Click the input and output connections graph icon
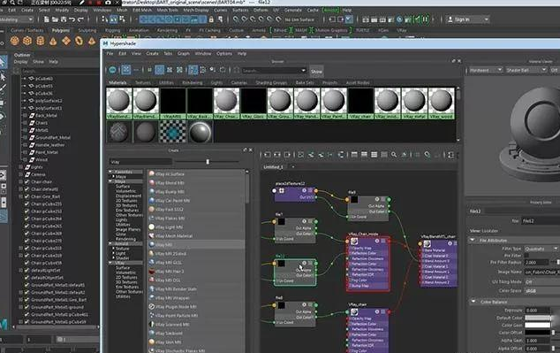The height and width of the screenshot is (353, 560). (x=276, y=155)
